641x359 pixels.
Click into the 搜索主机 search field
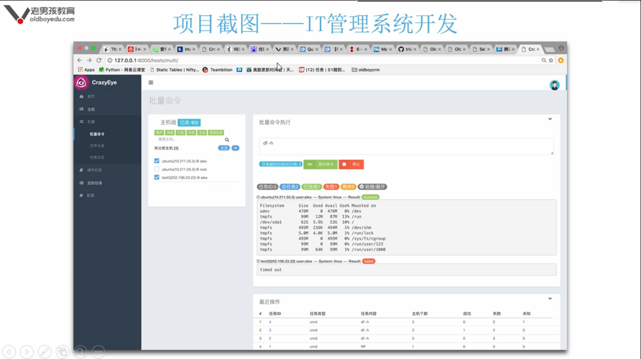coord(189,140)
